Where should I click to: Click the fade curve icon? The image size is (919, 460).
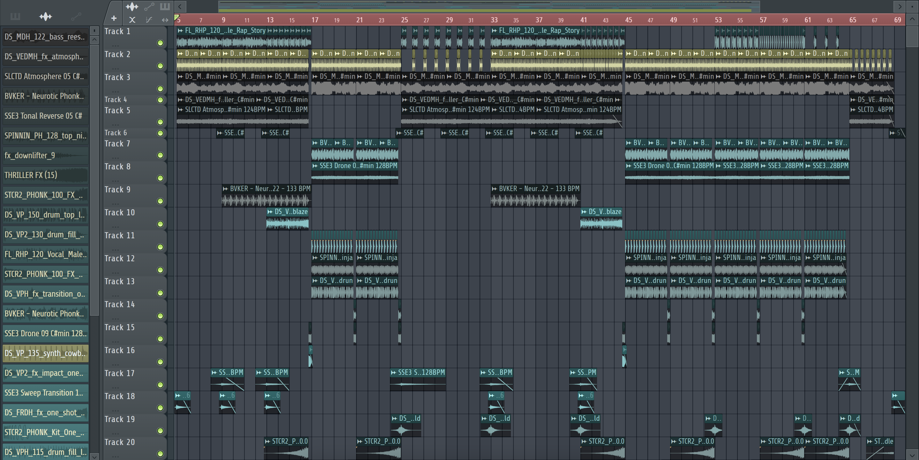click(x=149, y=20)
